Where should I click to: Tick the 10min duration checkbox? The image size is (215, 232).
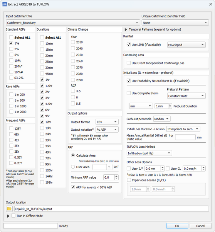(42, 43)
